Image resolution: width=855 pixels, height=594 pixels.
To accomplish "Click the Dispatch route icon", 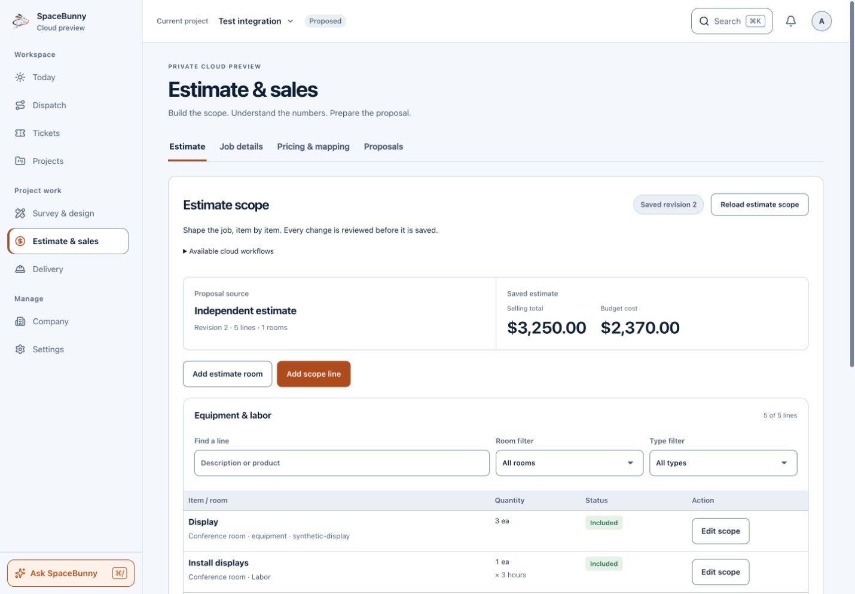I will [20, 105].
